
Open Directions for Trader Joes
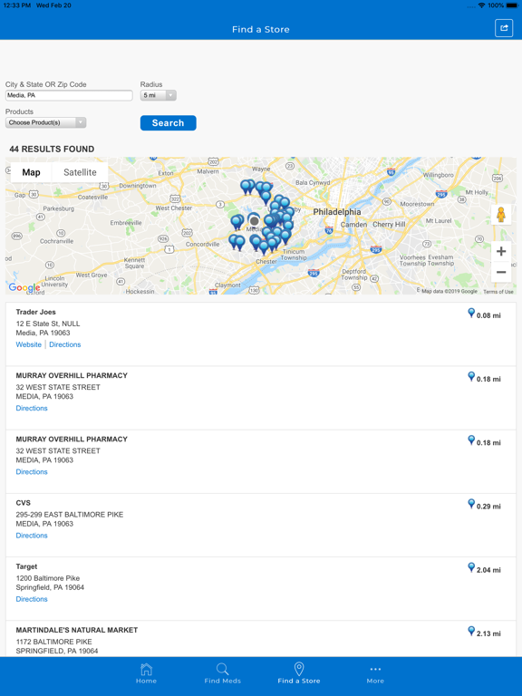click(65, 344)
